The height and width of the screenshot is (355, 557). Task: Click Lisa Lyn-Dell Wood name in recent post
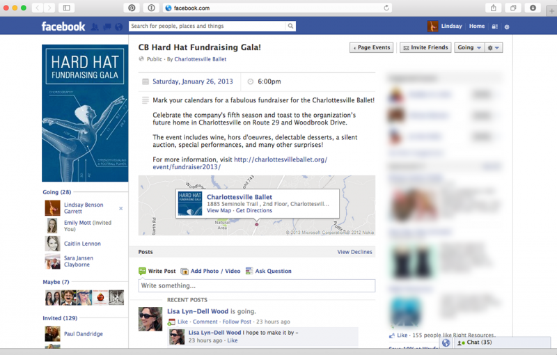pos(198,311)
